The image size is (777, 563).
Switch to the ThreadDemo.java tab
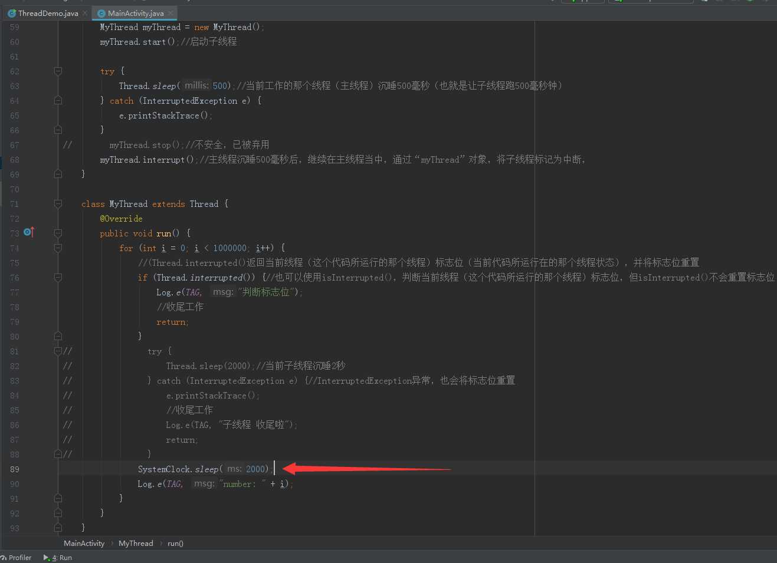tap(48, 13)
